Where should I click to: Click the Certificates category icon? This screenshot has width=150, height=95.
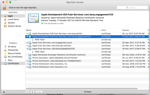pos(5,63)
